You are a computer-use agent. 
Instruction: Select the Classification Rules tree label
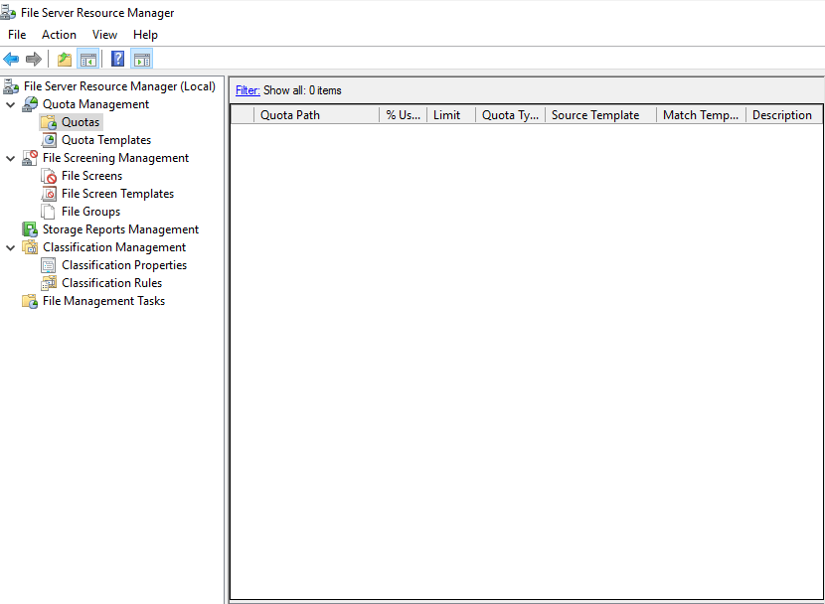coord(112,283)
